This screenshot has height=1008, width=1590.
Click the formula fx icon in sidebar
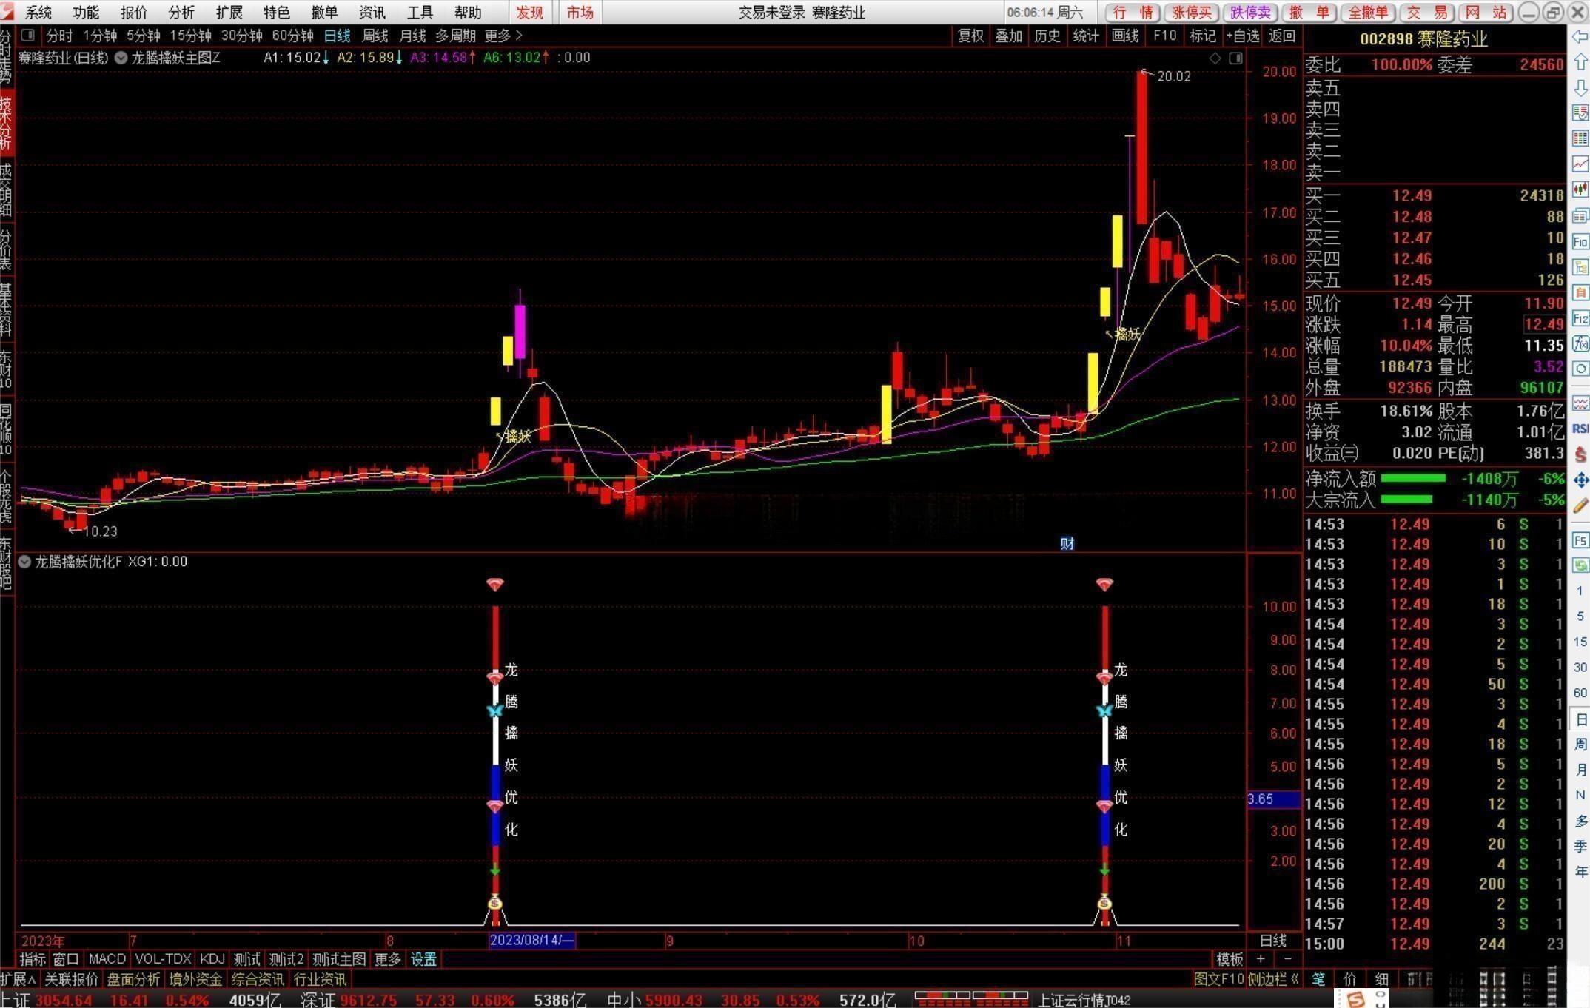coord(1580,343)
